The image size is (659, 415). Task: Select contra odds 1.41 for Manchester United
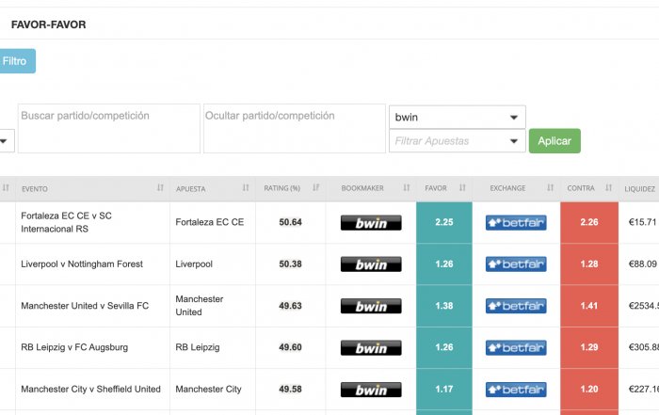[x=588, y=306]
